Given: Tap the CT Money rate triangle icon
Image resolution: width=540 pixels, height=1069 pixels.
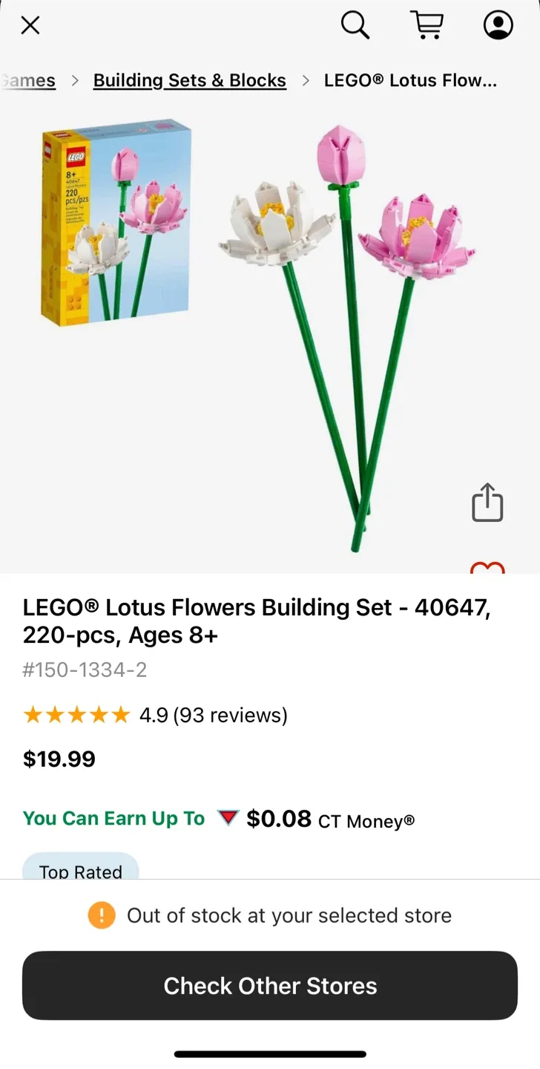Looking at the screenshot, I should click(x=227, y=817).
